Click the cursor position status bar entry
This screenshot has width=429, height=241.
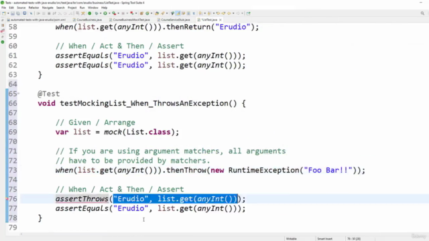click(354, 238)
